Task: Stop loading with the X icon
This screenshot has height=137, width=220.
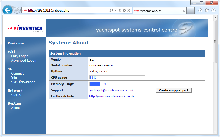Action: click(129, 10)
